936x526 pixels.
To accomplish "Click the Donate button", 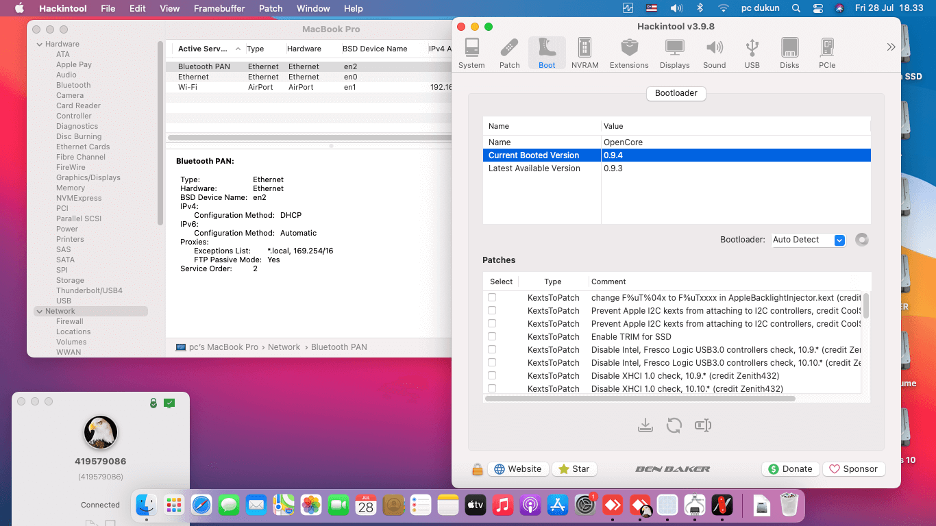I will tap(791, 469).
